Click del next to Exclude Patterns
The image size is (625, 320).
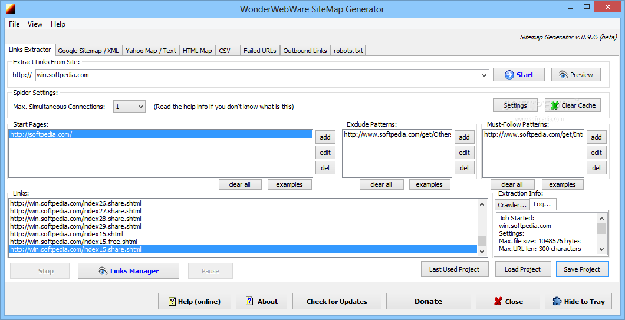465,168
